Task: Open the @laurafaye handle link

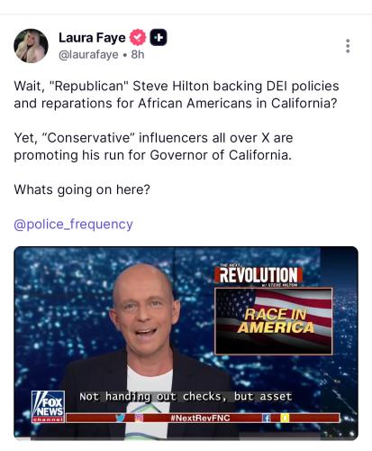Action: tap(88, 55)
